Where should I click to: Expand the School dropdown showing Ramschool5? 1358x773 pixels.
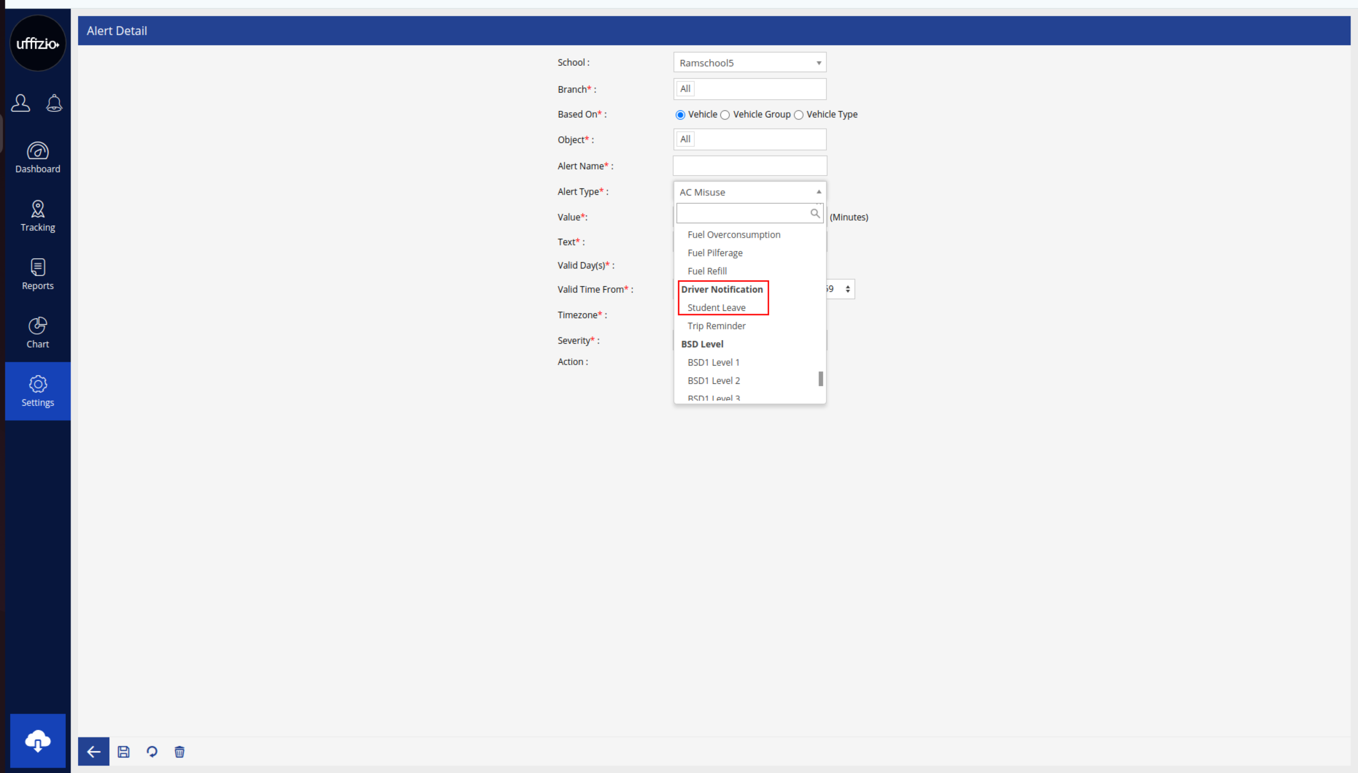pos(750,63)
